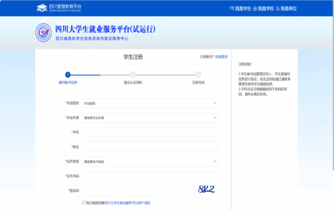Click the school building icon beside 我是学校

pos(255,8)
